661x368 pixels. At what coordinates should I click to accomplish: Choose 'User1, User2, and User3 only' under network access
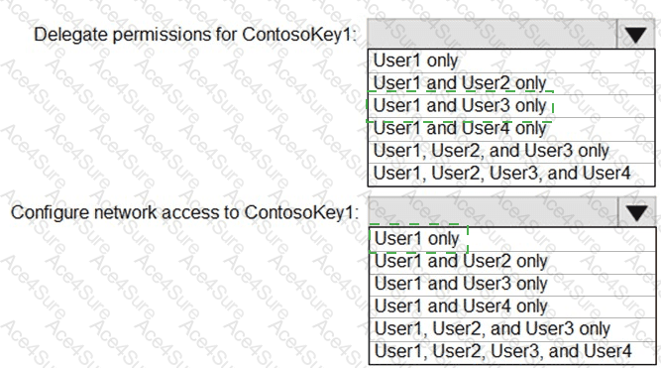[x=512, y=329]
